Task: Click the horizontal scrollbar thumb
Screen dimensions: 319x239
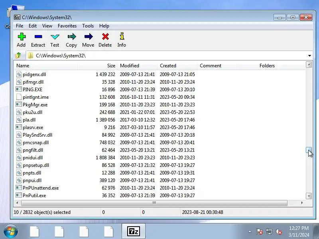Action: [x=154, y=203]
